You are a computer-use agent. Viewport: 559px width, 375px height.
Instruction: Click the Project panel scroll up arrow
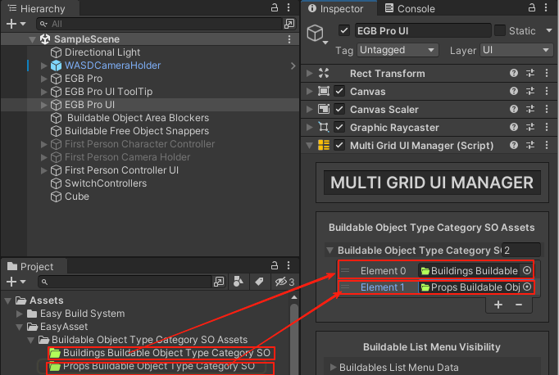[x=294, y=297]
